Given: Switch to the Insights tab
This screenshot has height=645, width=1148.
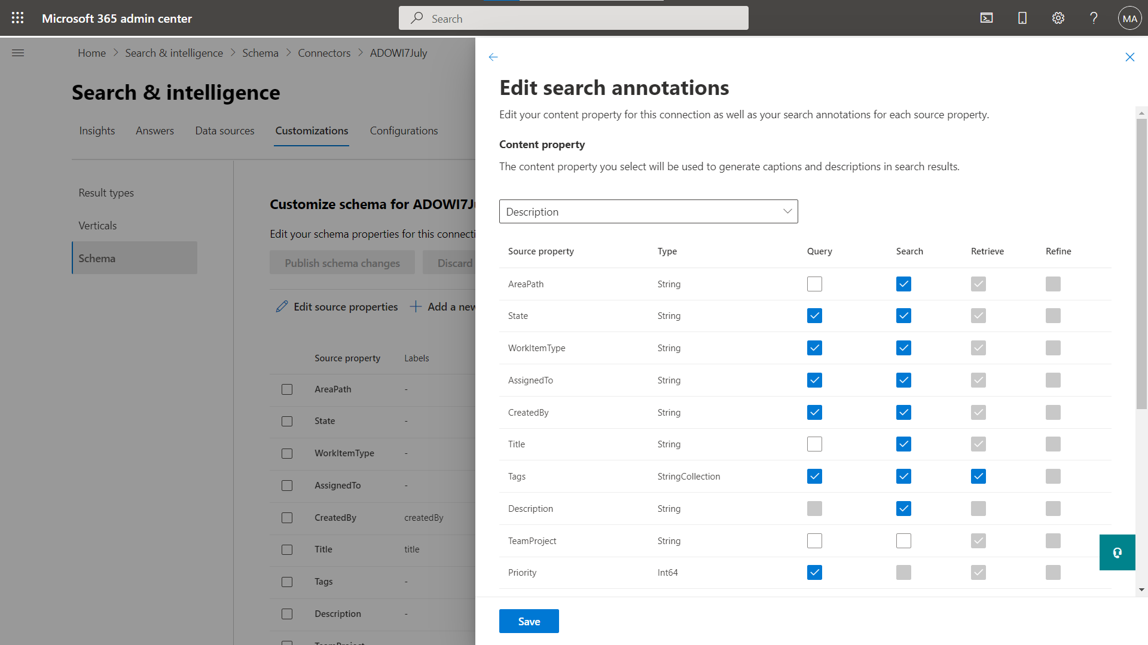Looking at the screenshot, I should [96, 130].
